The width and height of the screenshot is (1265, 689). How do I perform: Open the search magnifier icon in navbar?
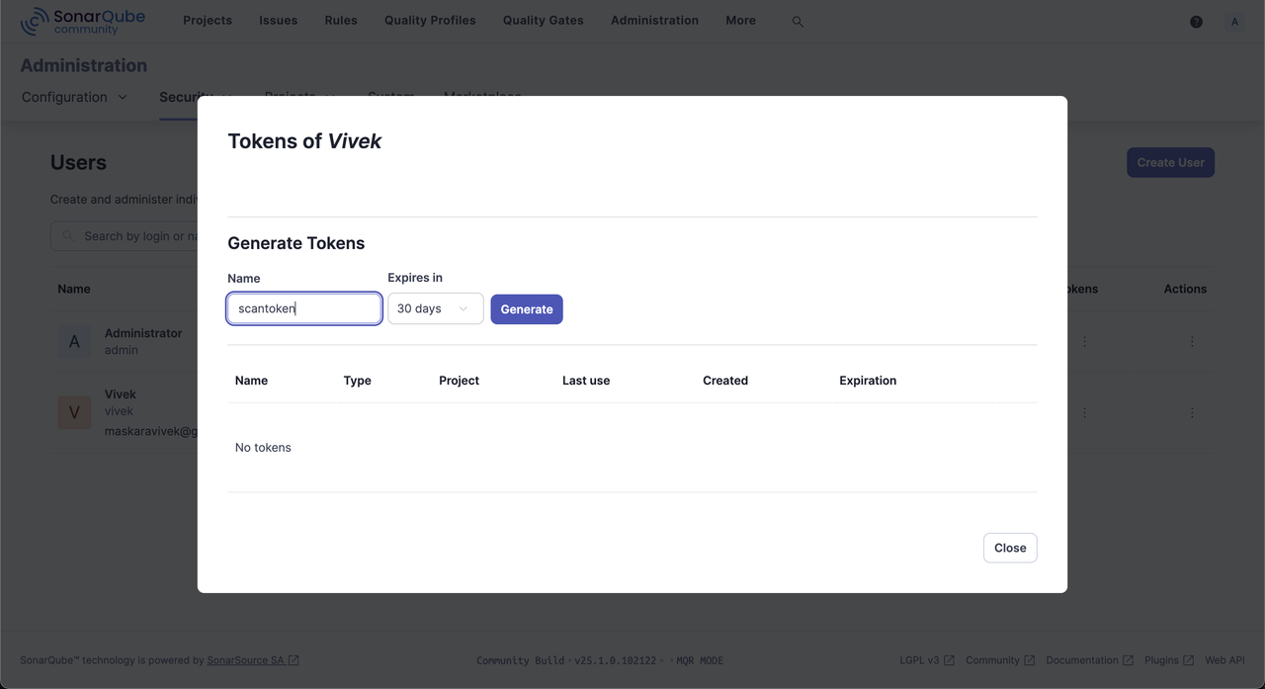(798, 21)
